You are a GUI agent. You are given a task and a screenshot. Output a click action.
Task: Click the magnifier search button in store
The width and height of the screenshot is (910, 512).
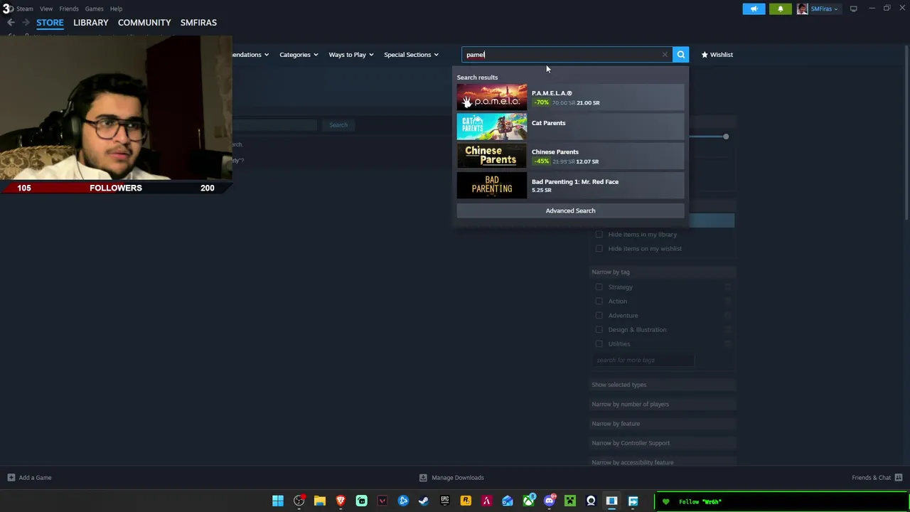pyautogui.click(x=680, y=55)
